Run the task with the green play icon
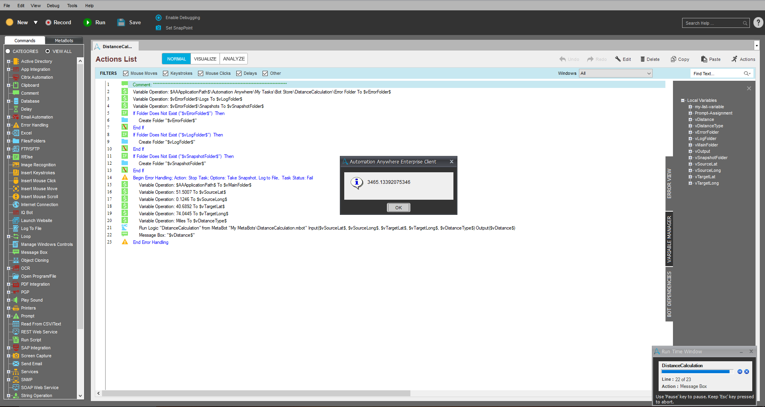Viewport: 765px width, 407px height. coord(87,23)
